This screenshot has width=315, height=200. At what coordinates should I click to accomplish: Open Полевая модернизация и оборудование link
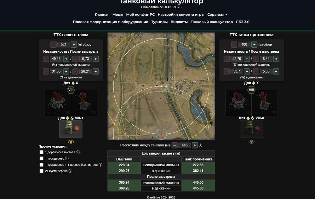pyautogui.click(x=111, y=22)
